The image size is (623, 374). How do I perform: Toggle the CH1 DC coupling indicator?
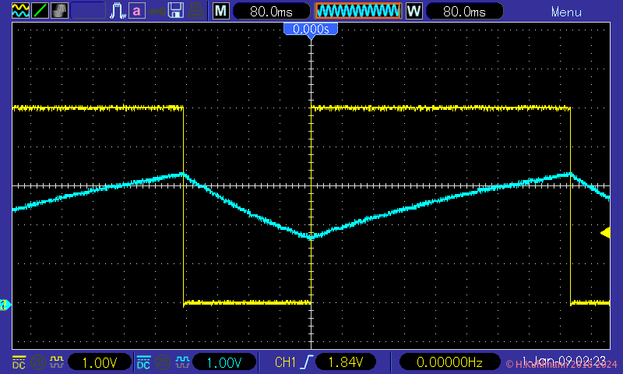[19, 362]
